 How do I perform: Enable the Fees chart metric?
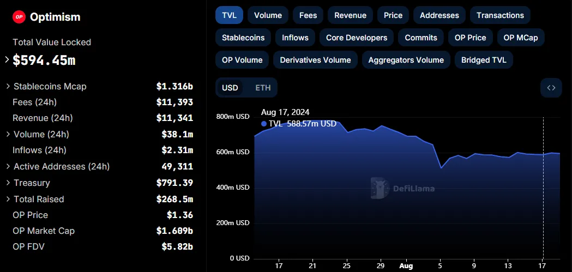point(308,15)
